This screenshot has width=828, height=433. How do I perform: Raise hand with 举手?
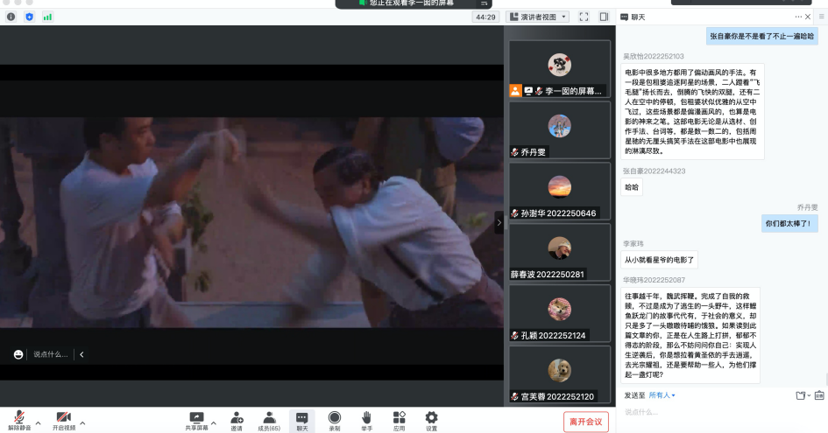point(366,421)
